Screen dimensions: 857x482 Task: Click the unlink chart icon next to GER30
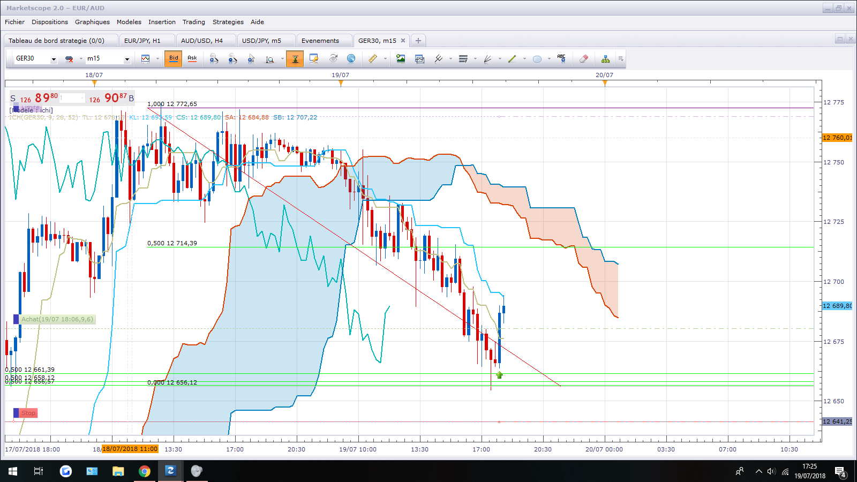point(69,59)
